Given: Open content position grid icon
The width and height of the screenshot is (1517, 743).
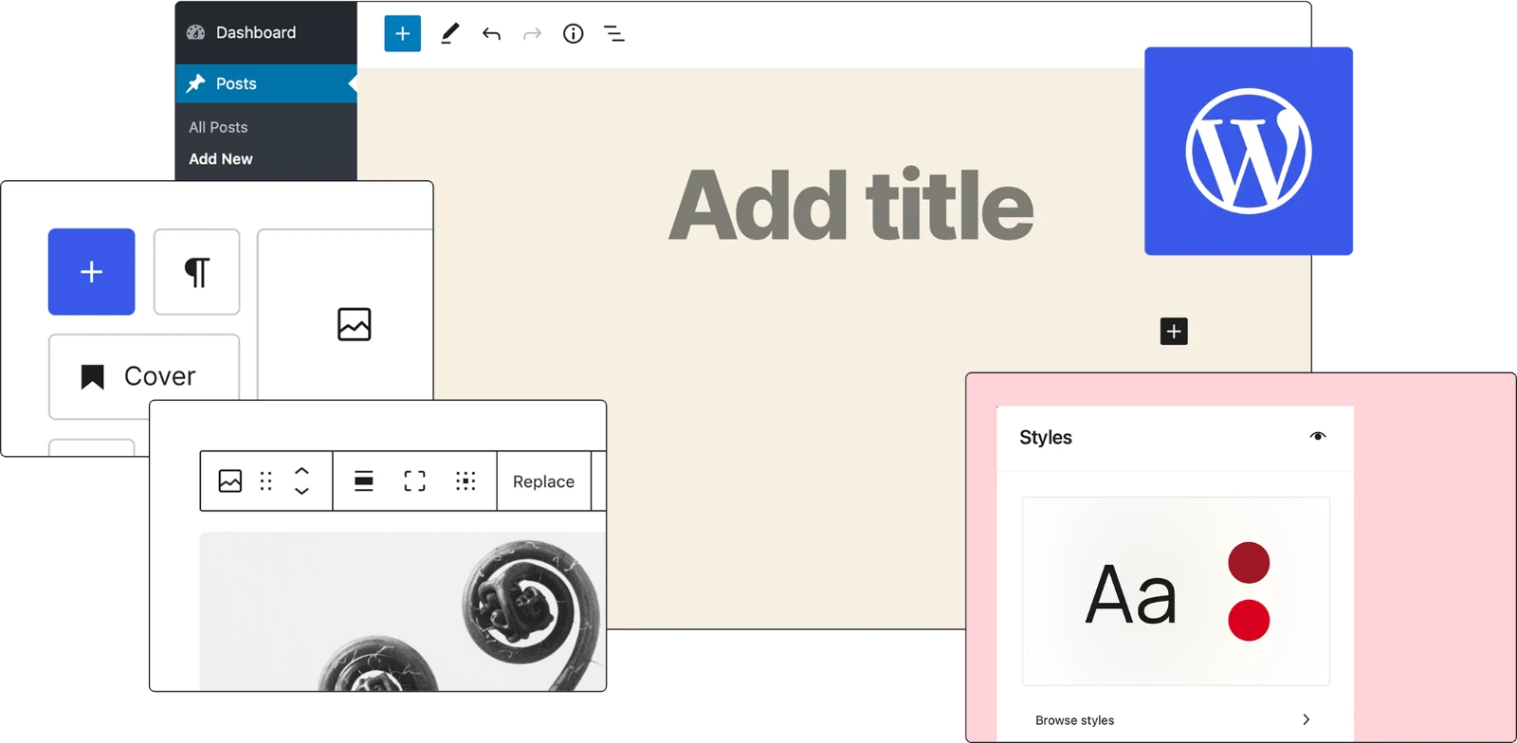Looking at the screenshot, I should (x=466, y=481).
